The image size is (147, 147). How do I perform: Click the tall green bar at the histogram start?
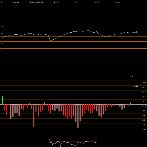coord(2,101)
